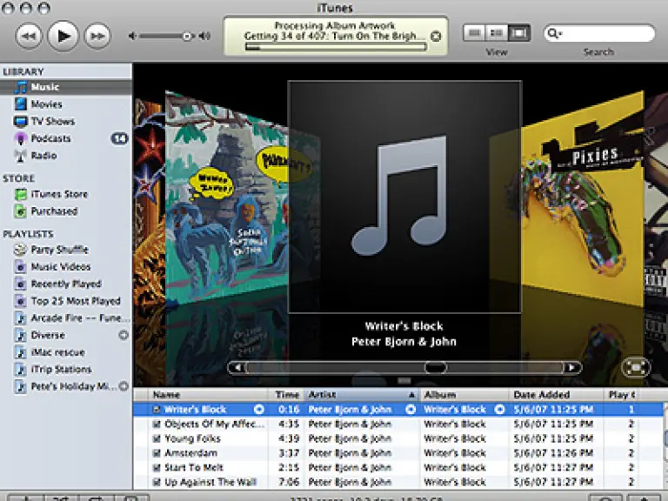
Task: Switch to list view button
Action: 474,34
